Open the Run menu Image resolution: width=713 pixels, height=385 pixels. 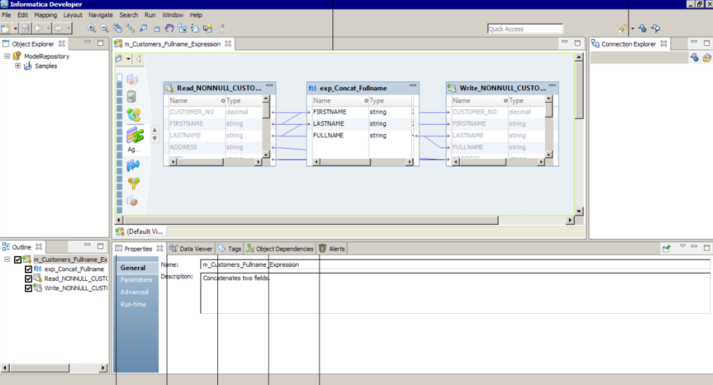[x=149, y=15]
